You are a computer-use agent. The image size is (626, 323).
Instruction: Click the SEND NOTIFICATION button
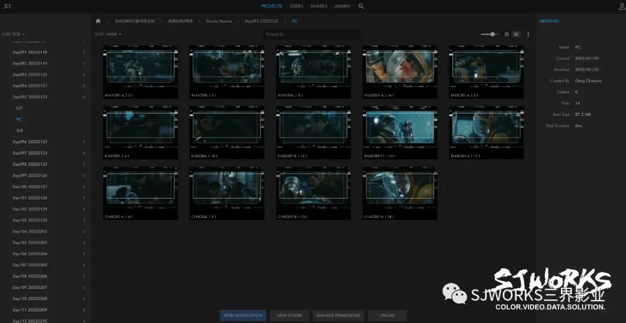(243, 315)
